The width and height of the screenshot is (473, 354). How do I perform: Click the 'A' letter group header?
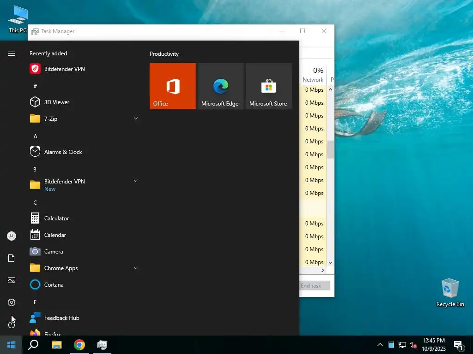click(35, 136)
